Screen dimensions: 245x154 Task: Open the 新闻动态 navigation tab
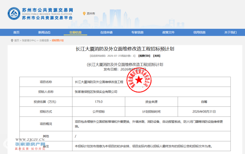click(44, 33)
